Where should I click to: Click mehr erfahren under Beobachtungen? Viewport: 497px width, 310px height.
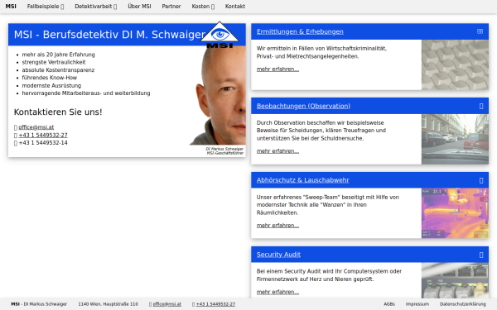click(x=277, y=151)
